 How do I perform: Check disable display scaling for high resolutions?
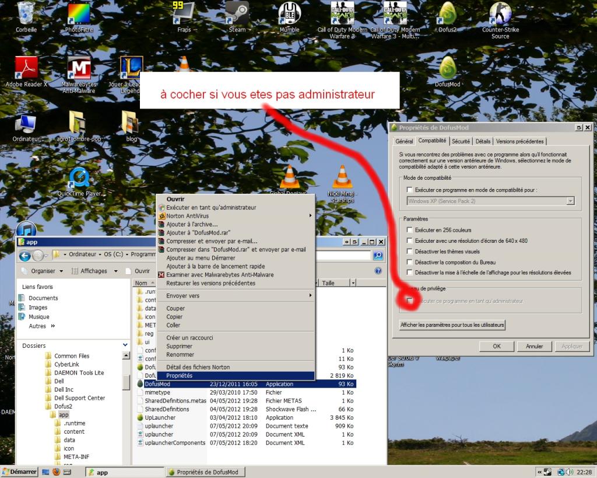pyautogui.click(x=410, y=273)
